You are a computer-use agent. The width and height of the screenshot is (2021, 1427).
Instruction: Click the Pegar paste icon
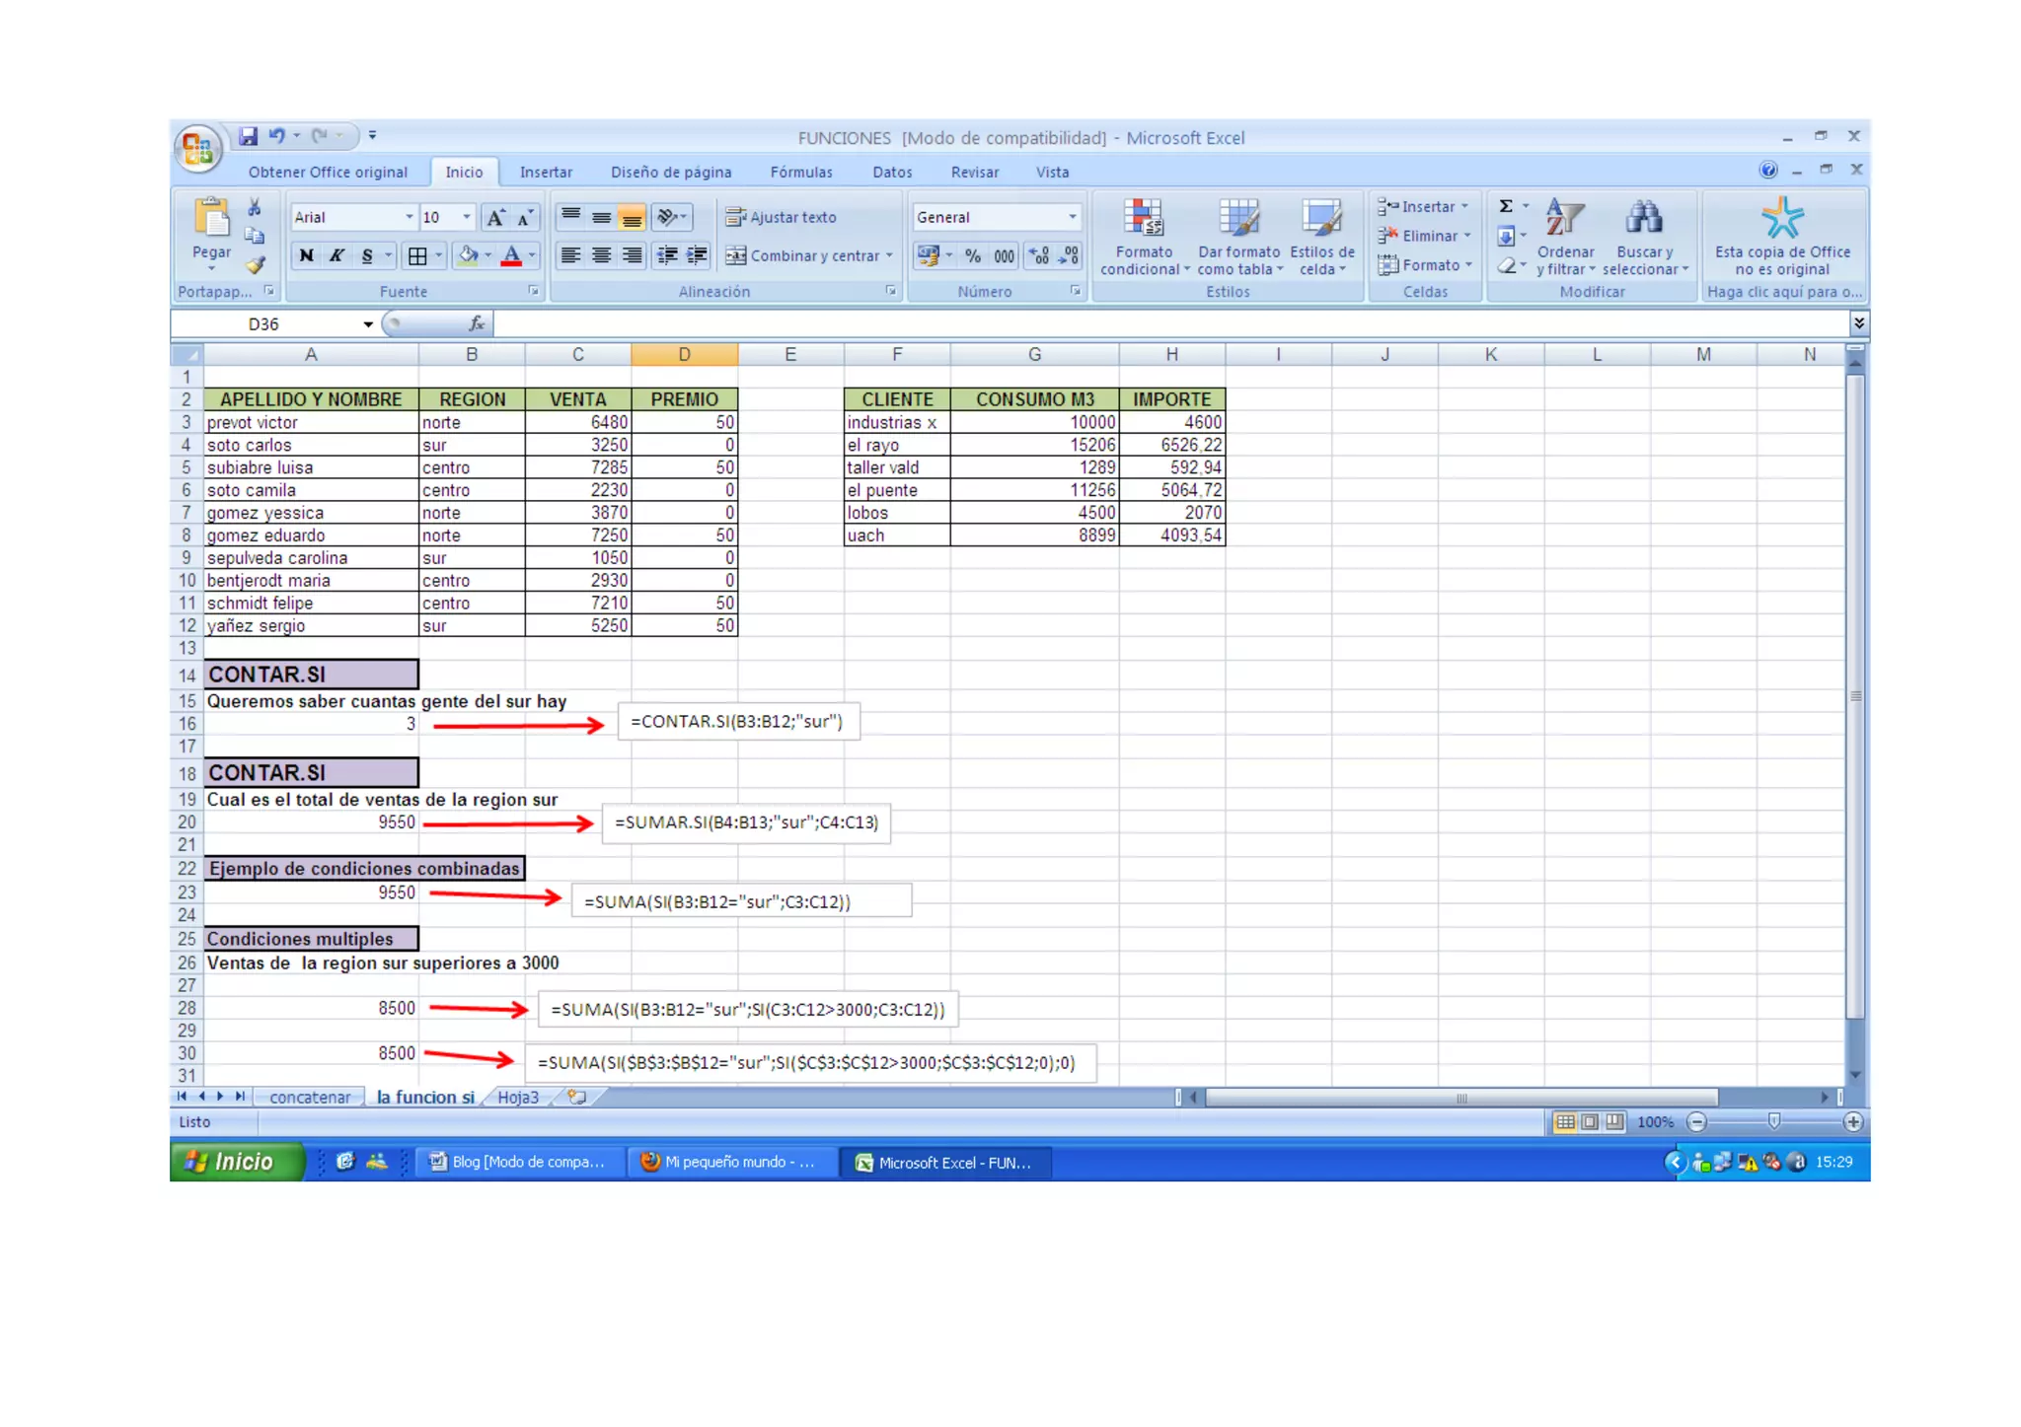tap(211, 221)
